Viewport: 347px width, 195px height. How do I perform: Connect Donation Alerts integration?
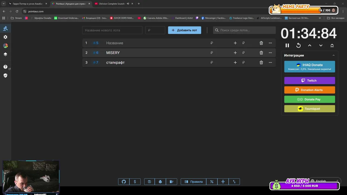point(310,90)
